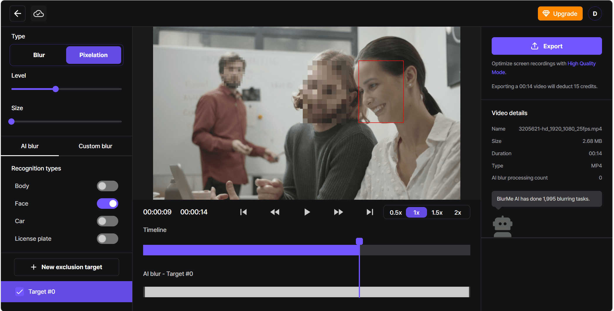Click the BlurMe robot mascot icon
Image resolution: width=614 pixels, height=311 pixels.
pos(503,225)
